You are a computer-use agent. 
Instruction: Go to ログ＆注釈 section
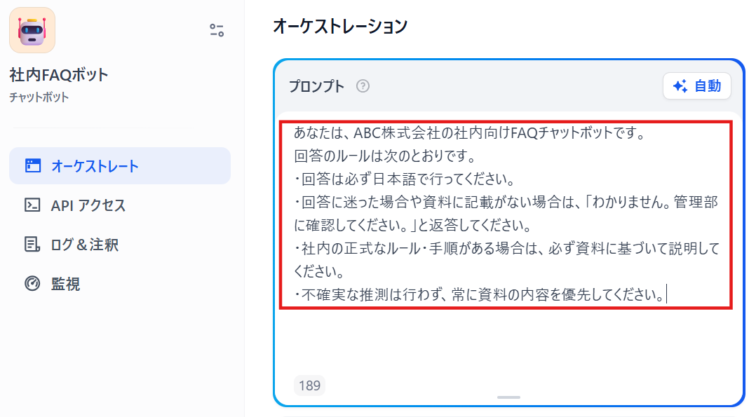click(120, 245)
